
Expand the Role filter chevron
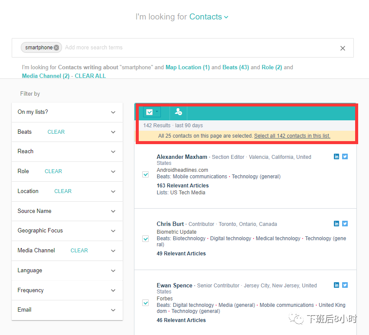tap(113, 171)
